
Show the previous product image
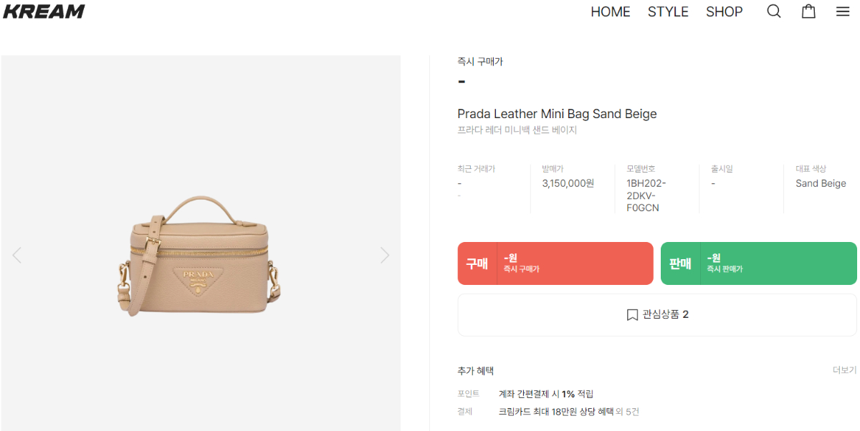(x=16, y=255)
